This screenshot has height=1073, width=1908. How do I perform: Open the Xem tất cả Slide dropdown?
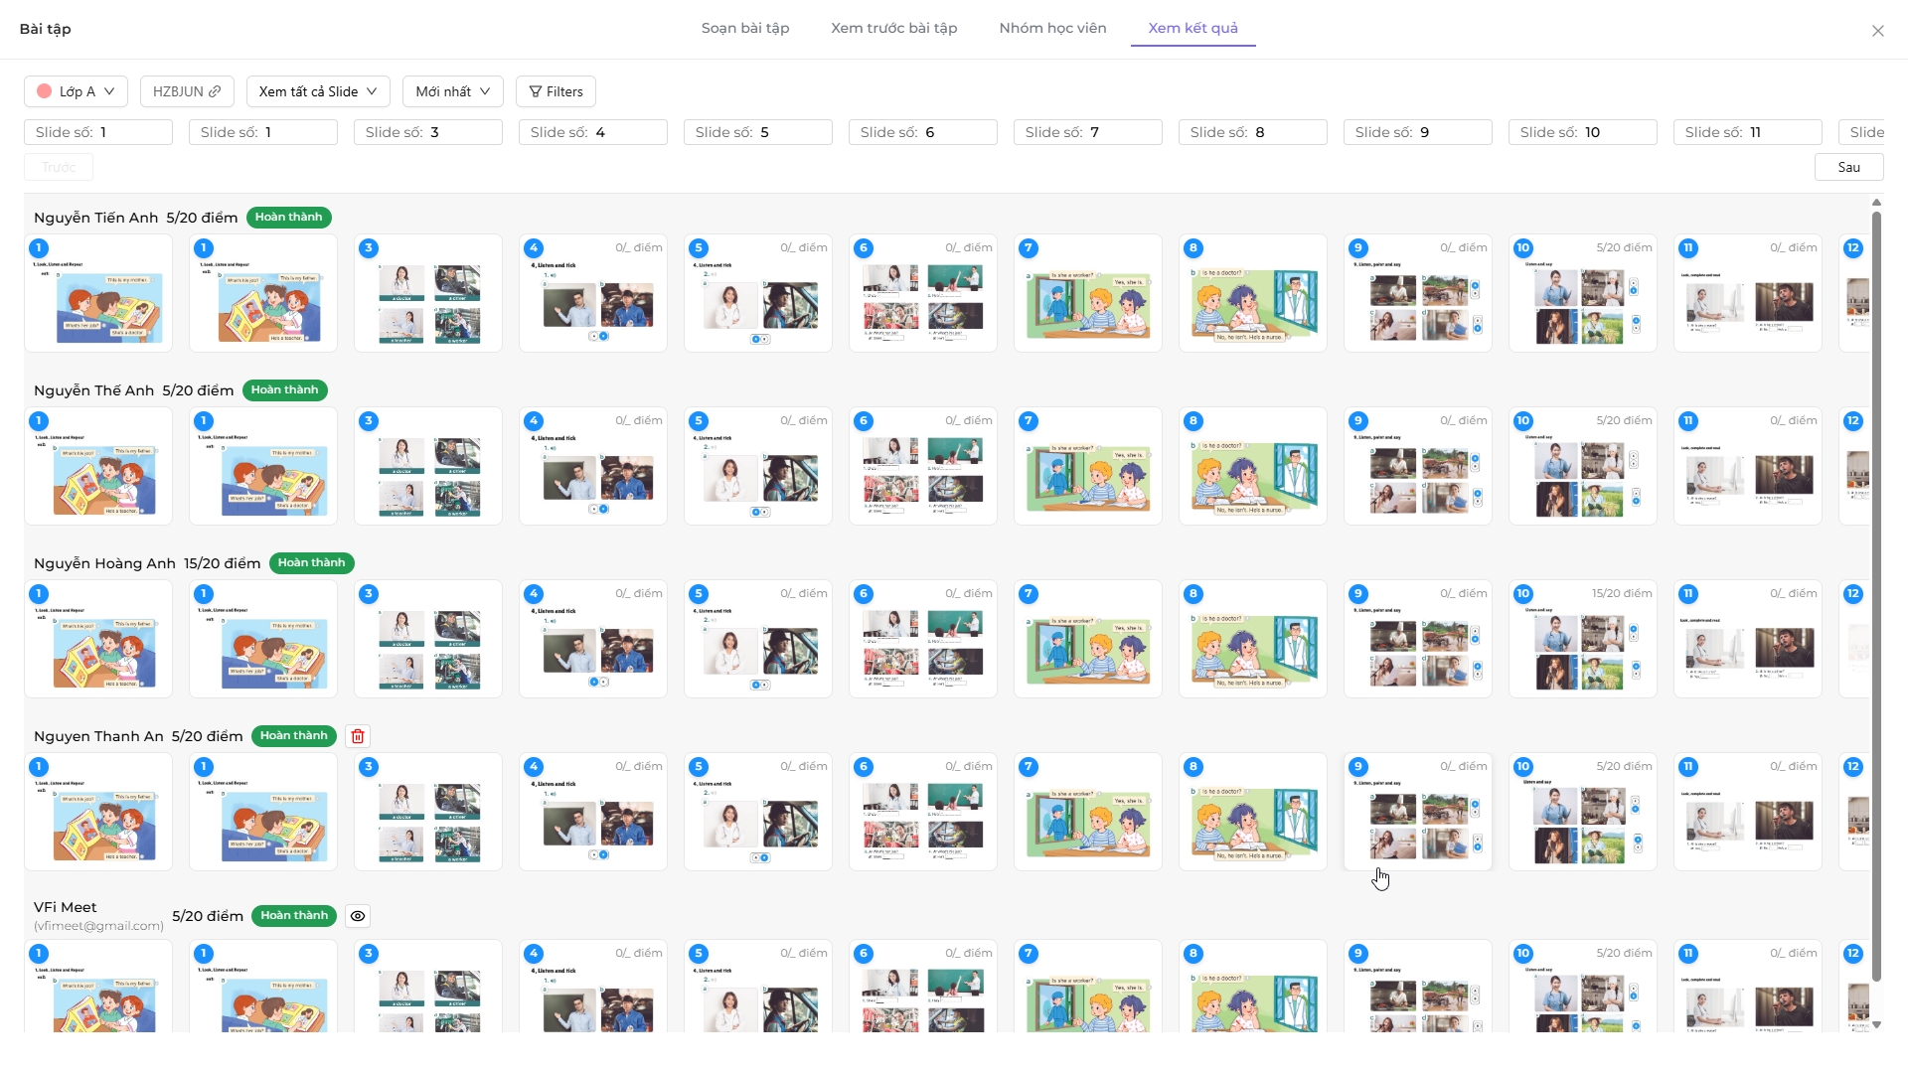click(318, 91)
